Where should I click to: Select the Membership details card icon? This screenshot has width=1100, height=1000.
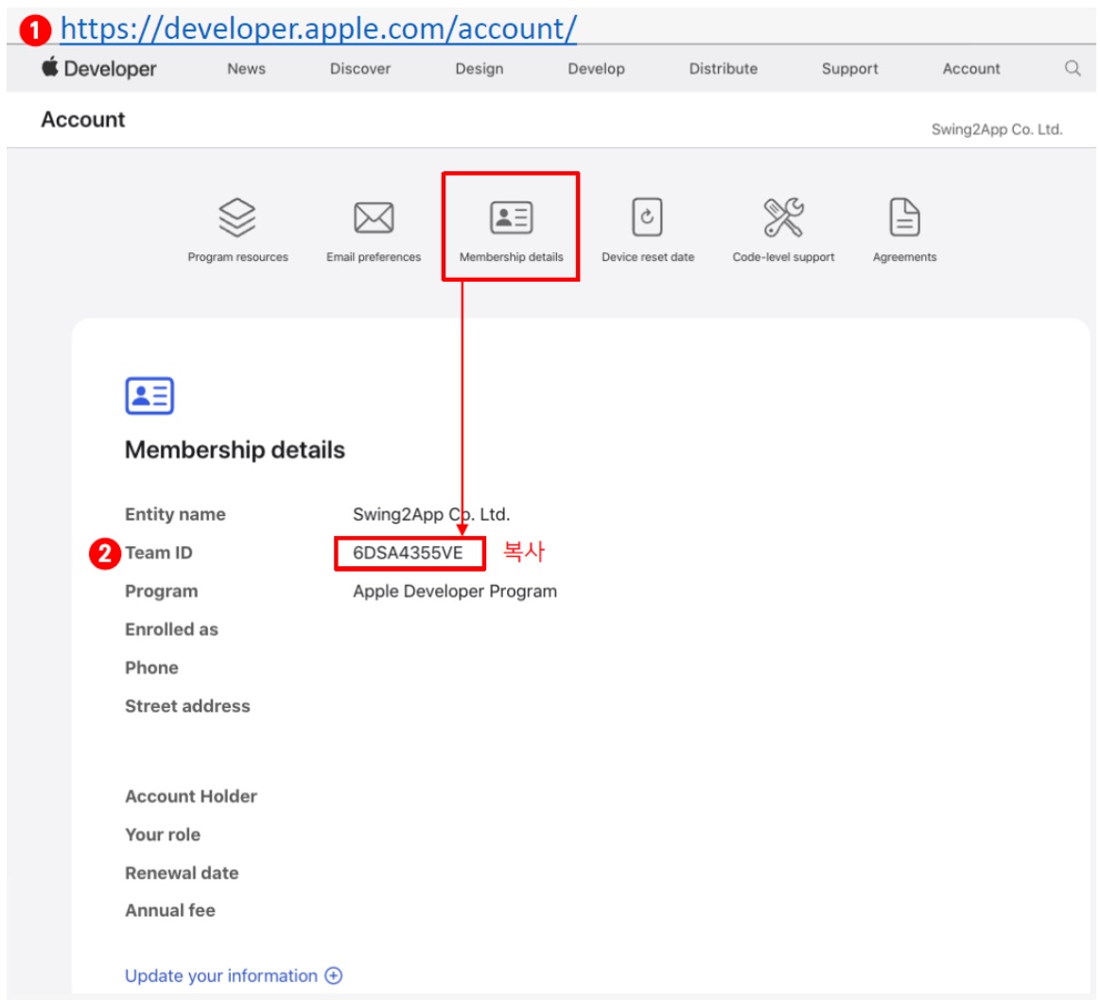[511, 217]
